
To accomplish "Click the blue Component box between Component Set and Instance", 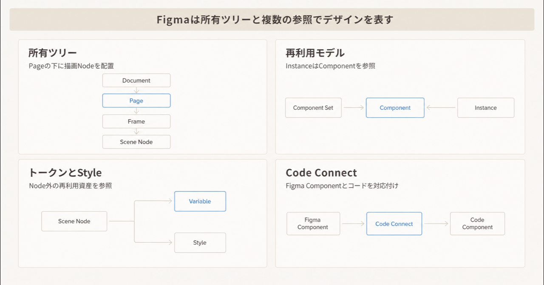I will pos(395,108).
